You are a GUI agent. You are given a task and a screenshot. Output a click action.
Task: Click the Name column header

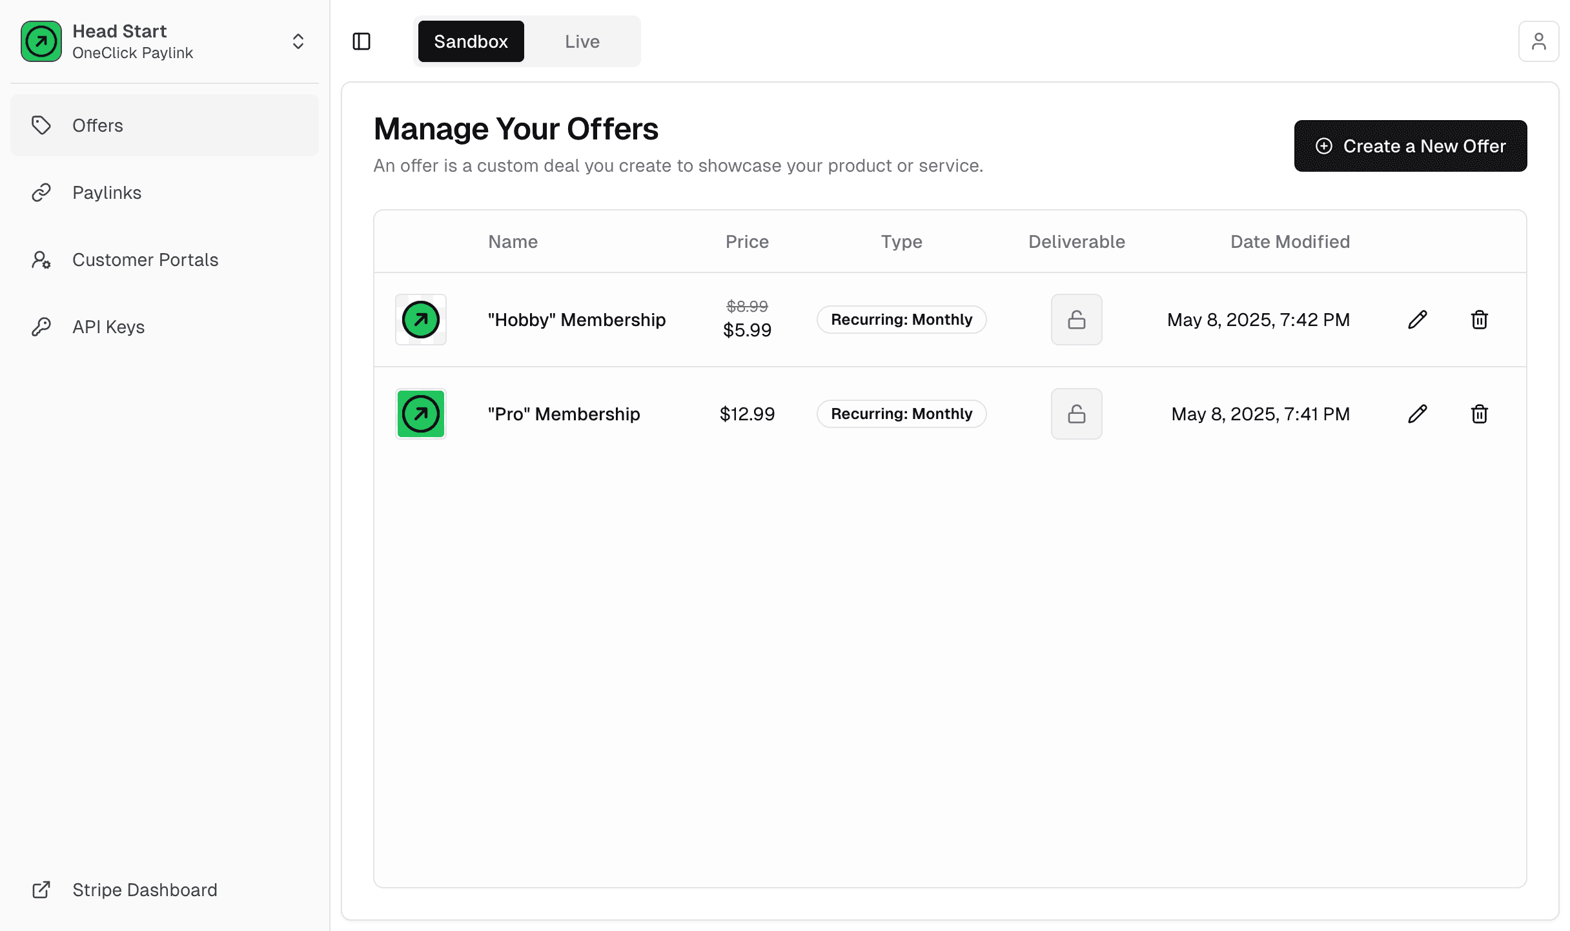[x=513, y=241]
